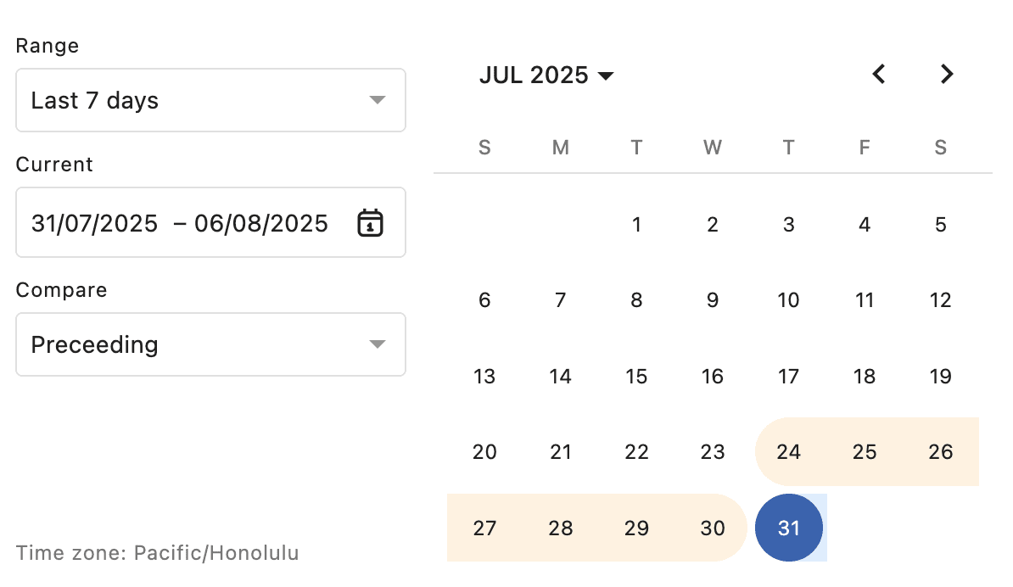The height and width of the screenshot is (587, 1013).
Task: Pick July 1 in the calendar
Action: 636,225
